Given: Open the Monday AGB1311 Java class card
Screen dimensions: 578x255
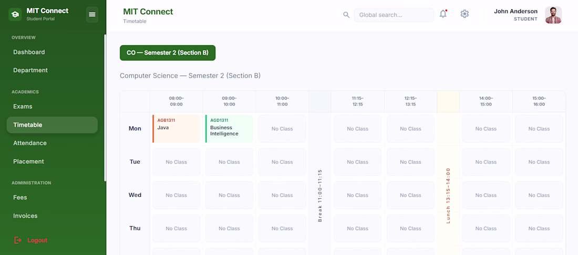Looking at the screenshot, I should click(x=176, y=129).
